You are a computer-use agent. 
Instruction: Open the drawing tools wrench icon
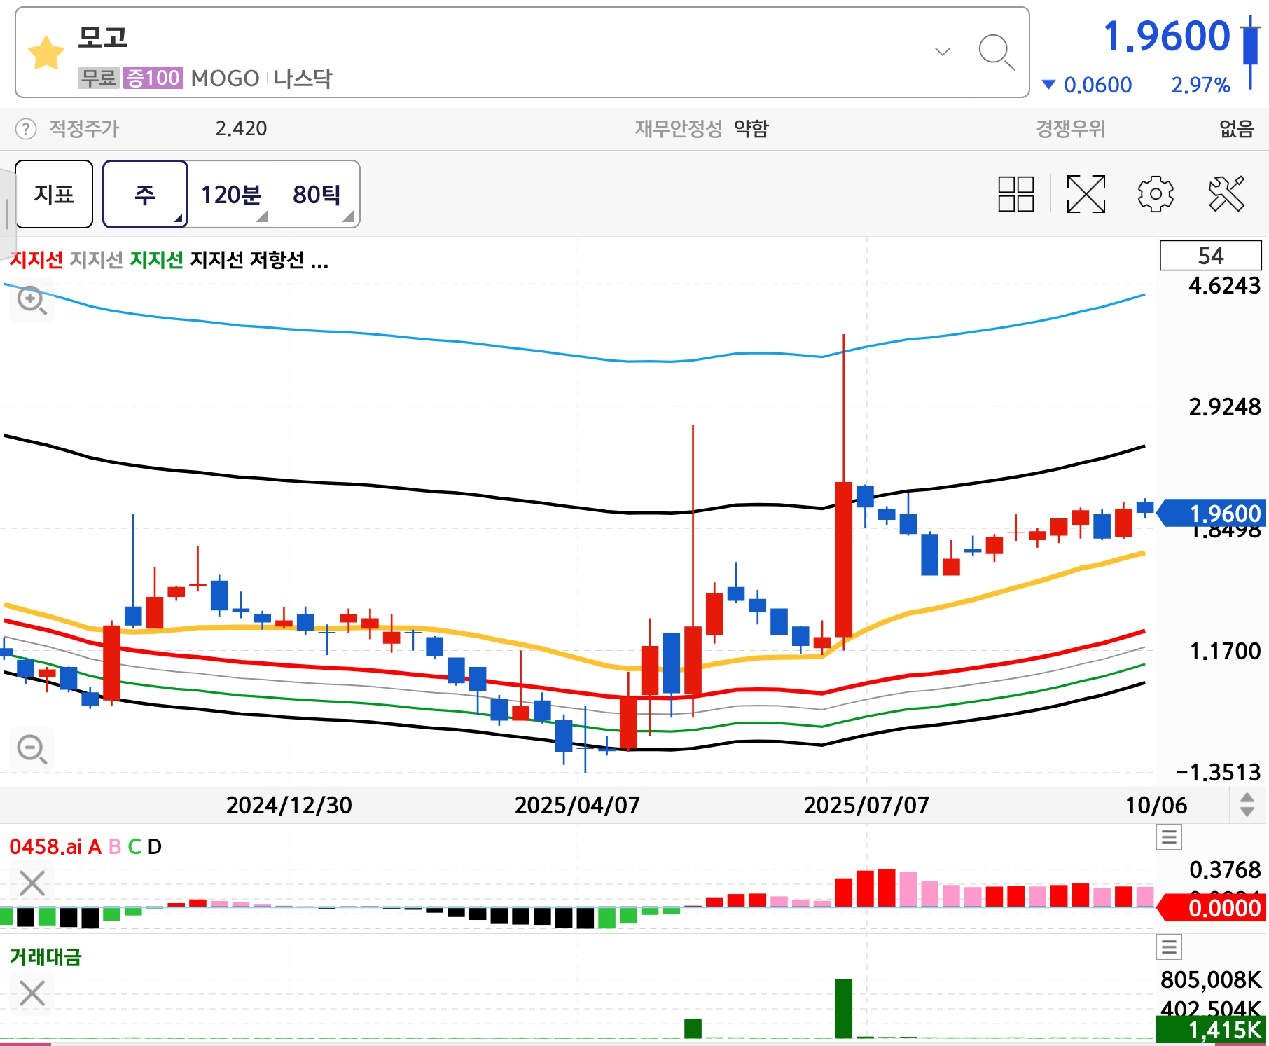click(x=1226, y=194)
